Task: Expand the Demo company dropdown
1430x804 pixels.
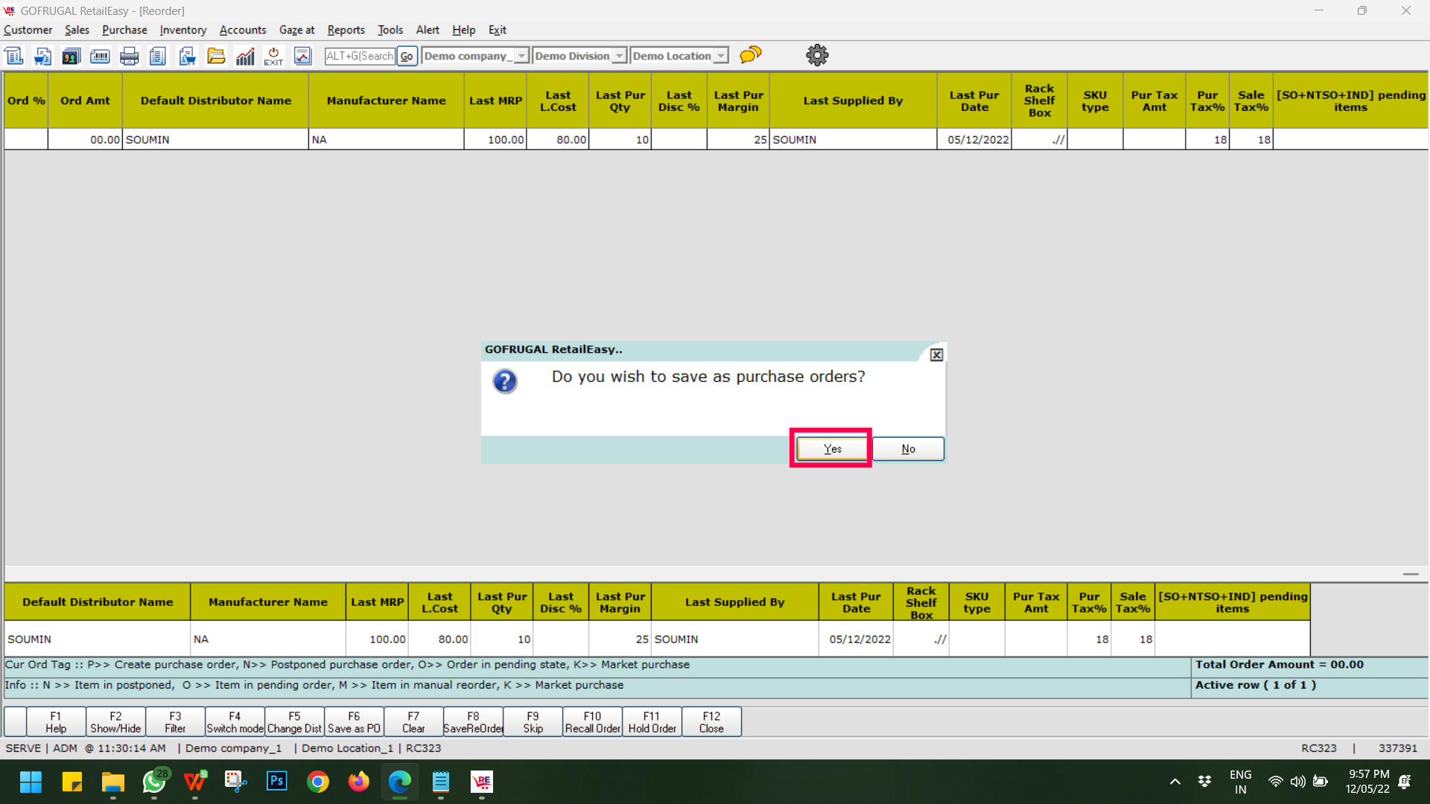Action: pyautogui.click(x=521, y=56)
